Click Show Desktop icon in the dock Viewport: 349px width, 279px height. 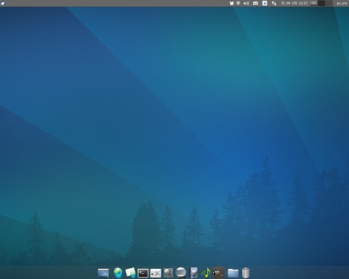point(103,273)
